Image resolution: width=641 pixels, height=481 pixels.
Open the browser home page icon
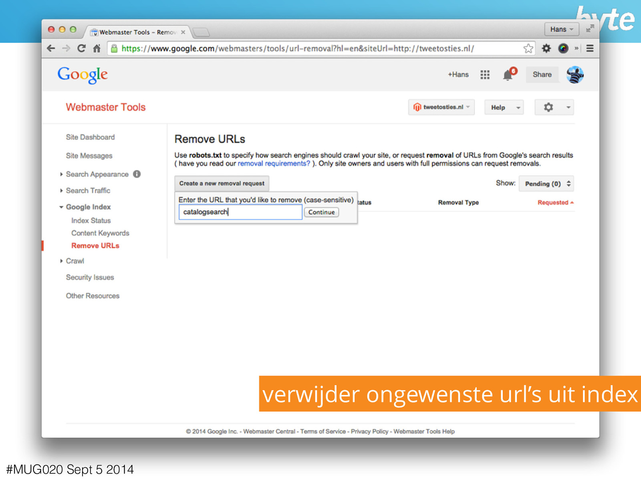pyautogui.click(x=97, y=49)
